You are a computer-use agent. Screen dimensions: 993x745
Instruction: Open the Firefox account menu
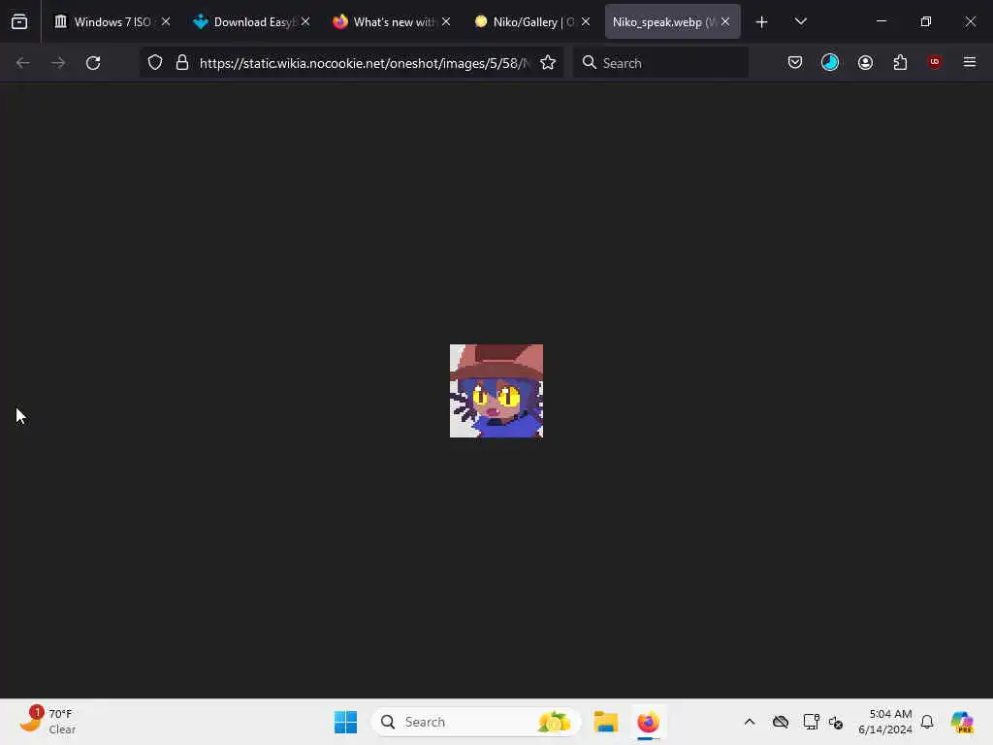(x=865, y=63)
